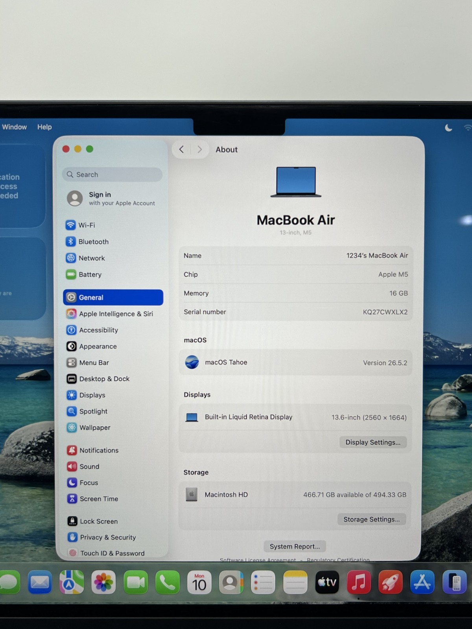Screen dimensions: 472x629
Task: Click the macOS Tahoe row
Action: (x=295, y=362)
